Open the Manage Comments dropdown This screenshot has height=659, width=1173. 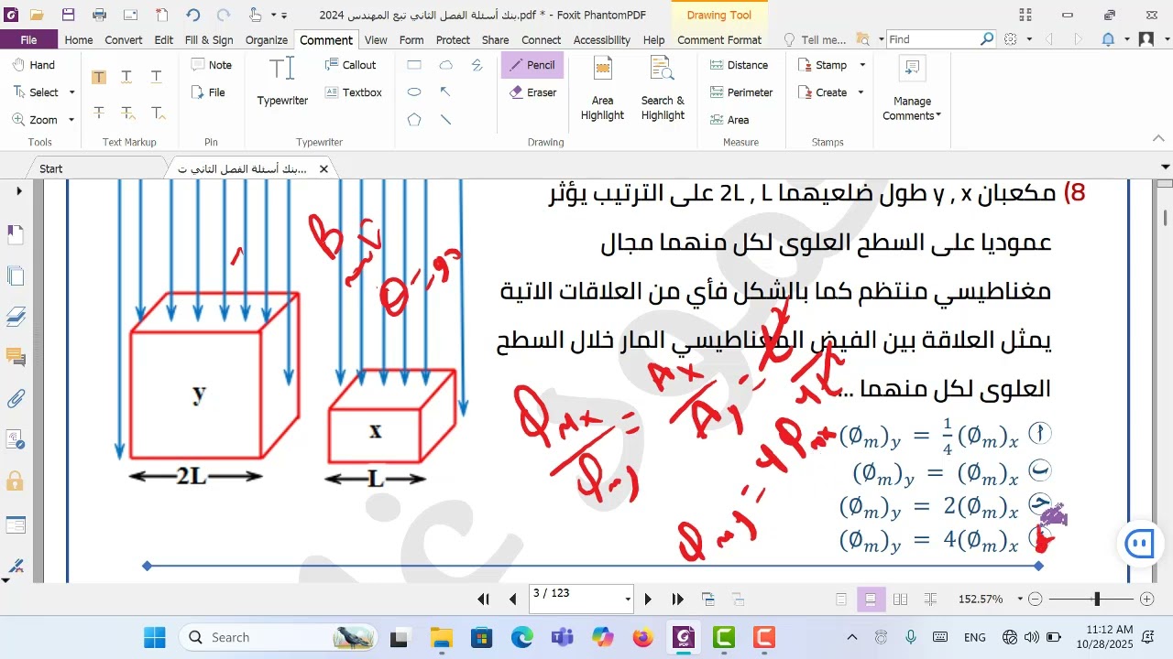click(912, 89)
